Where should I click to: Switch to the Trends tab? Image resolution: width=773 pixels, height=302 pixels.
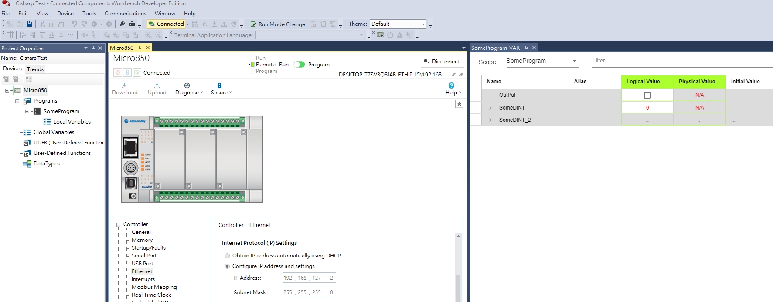click(35, 69)
